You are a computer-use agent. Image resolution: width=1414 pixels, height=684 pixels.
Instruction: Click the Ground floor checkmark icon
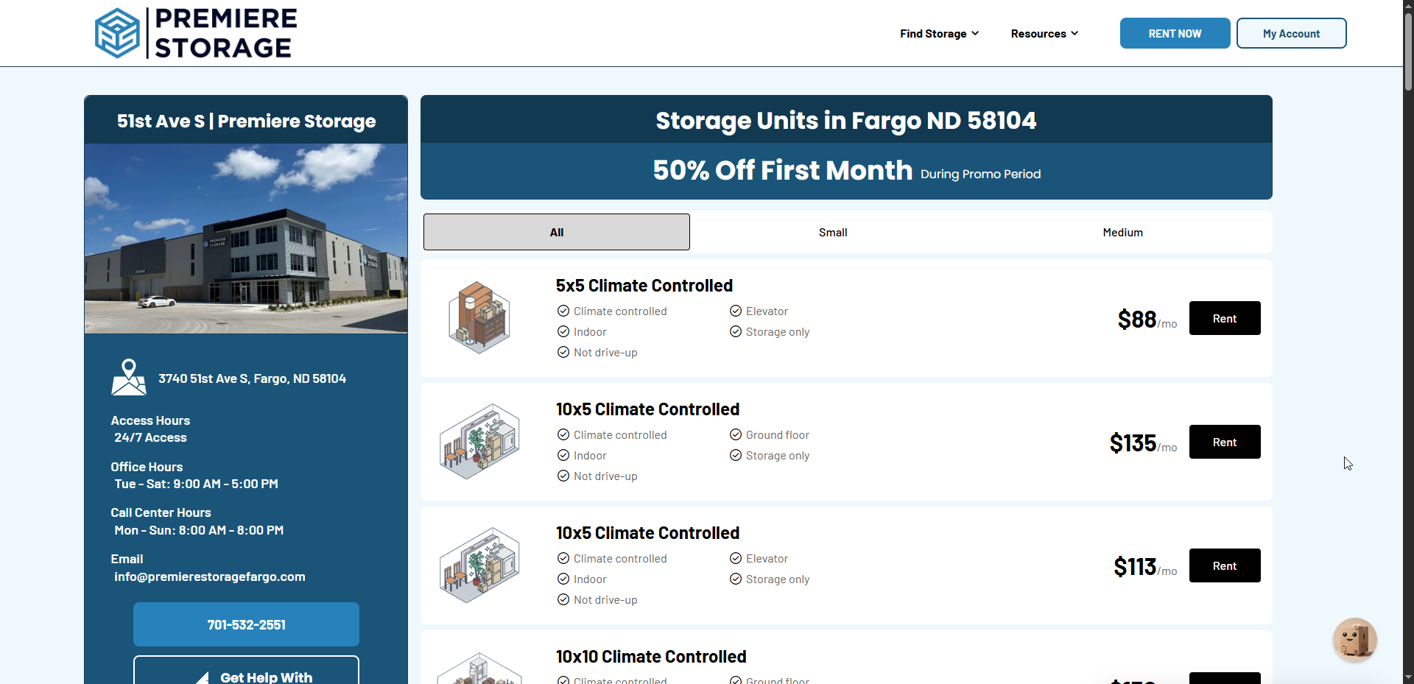[736, 434]
